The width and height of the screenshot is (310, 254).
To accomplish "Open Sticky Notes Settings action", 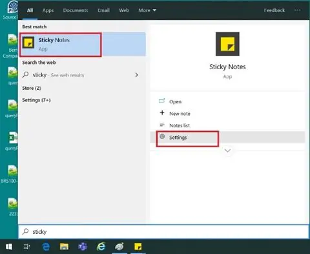I will click(x=227, y=137).
